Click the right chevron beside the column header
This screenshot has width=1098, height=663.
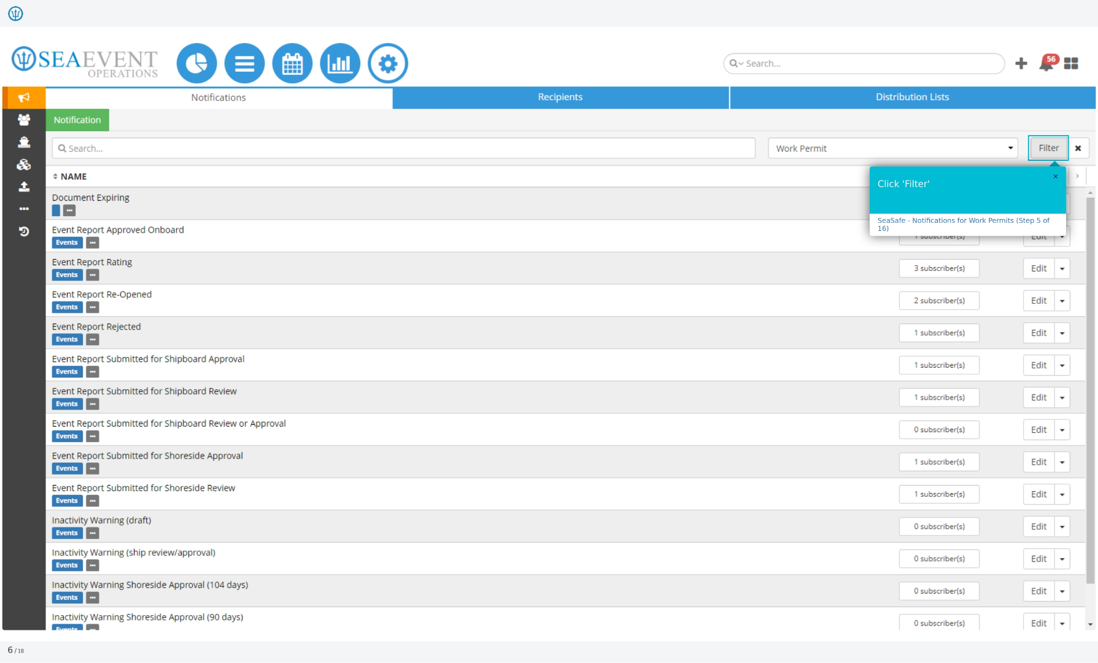point(1077,176)
